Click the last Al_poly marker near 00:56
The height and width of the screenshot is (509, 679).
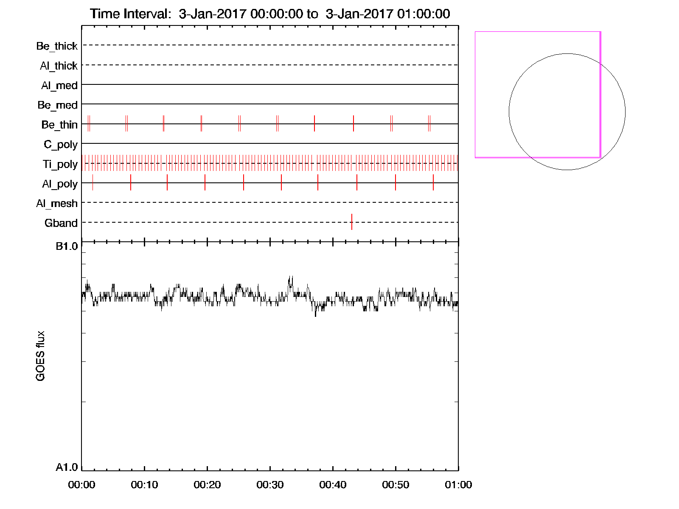pyautogui.click(x=433, y=182)
